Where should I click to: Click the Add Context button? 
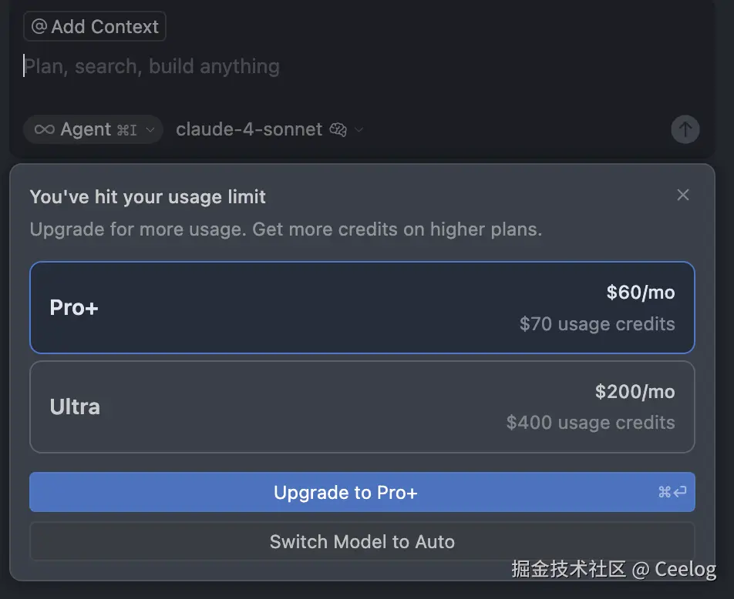pyautogui.click(x=94, y=26)
